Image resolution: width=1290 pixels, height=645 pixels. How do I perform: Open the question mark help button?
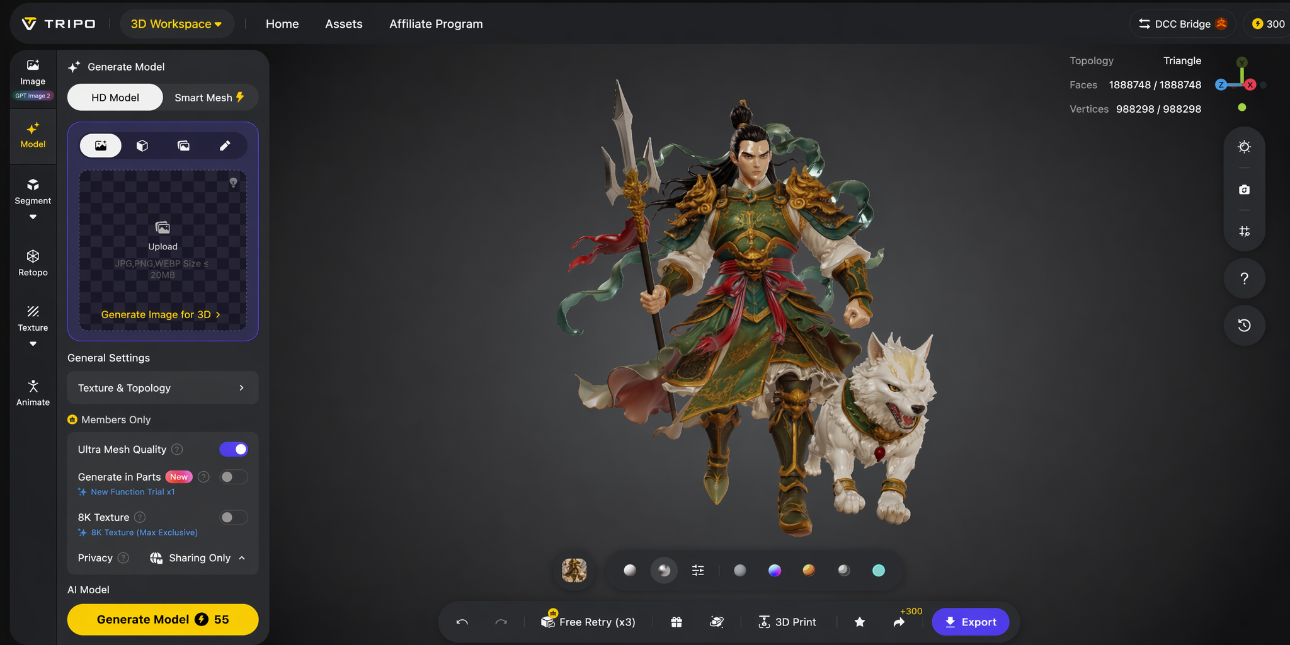[1244, 278]
